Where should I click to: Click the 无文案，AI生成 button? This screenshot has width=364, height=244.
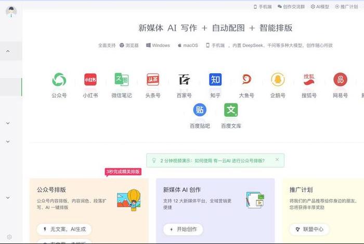pyautogui.click(x=64, y=229)
